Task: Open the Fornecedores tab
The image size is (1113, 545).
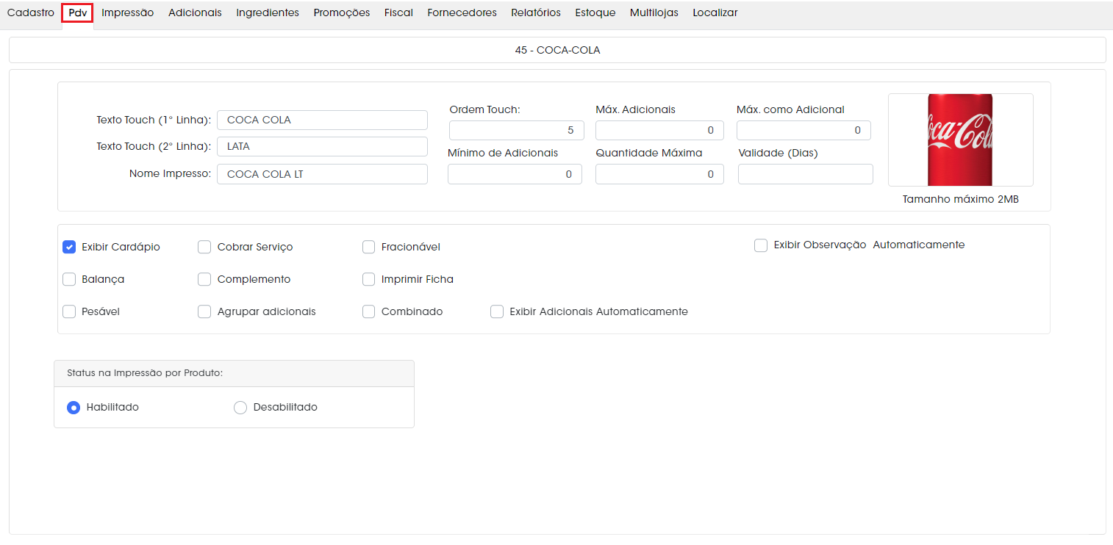Action: pos(462,12)
